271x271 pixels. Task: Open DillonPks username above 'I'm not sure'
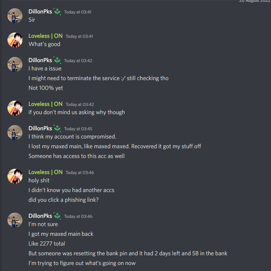click(x=40, y=216)
